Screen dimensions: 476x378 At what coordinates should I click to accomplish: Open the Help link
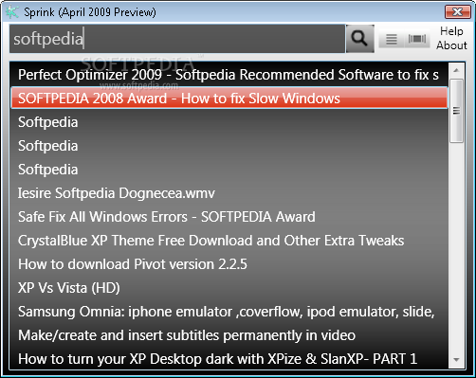tap(451, 31)
